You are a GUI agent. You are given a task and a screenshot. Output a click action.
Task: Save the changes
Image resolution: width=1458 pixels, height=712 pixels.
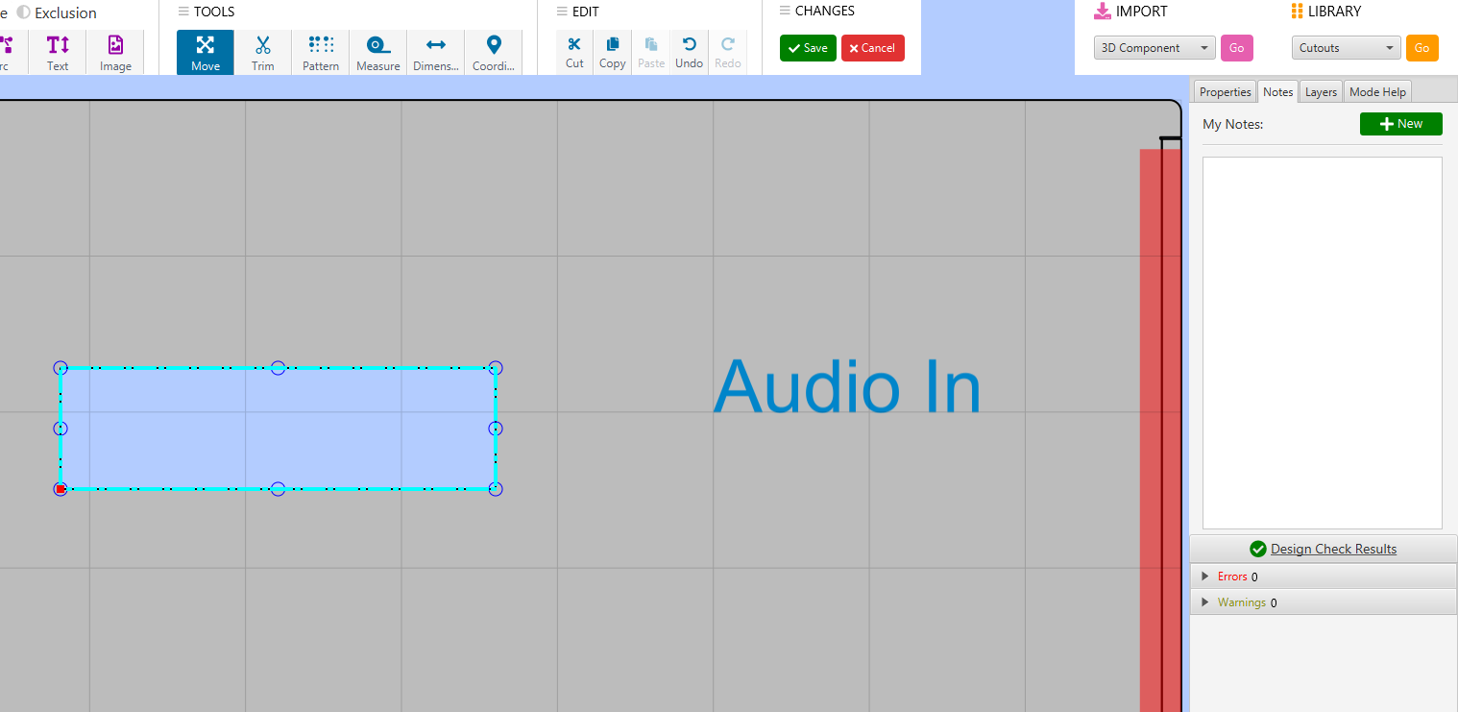click(808, 48)
